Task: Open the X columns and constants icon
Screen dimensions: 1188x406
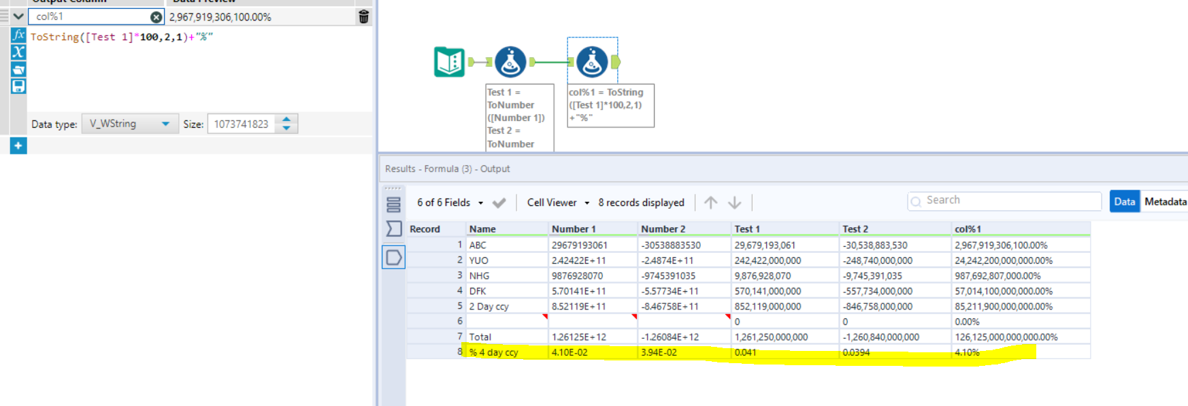Action: tap(18, 52)
